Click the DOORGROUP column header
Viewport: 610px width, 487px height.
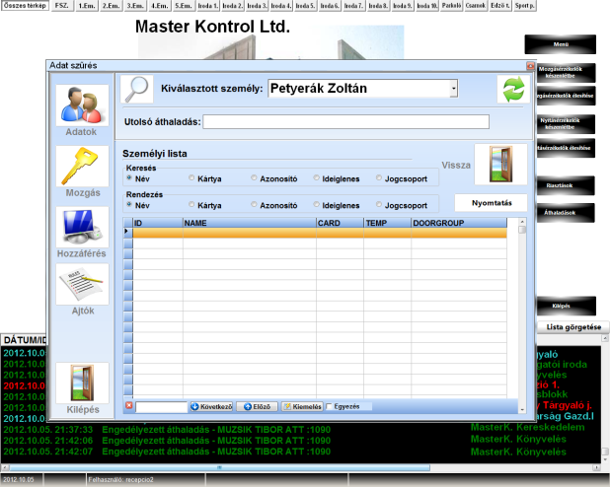[459, 223]
